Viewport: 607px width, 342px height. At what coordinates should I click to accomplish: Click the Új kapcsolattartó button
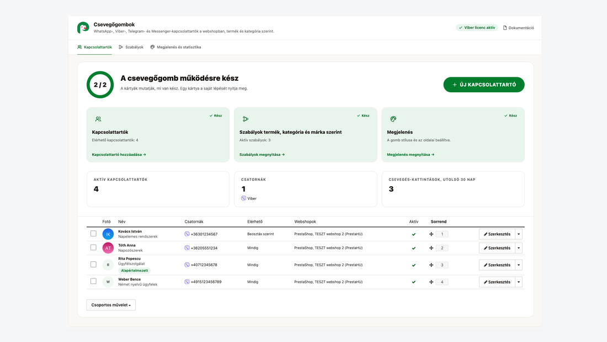484,85
